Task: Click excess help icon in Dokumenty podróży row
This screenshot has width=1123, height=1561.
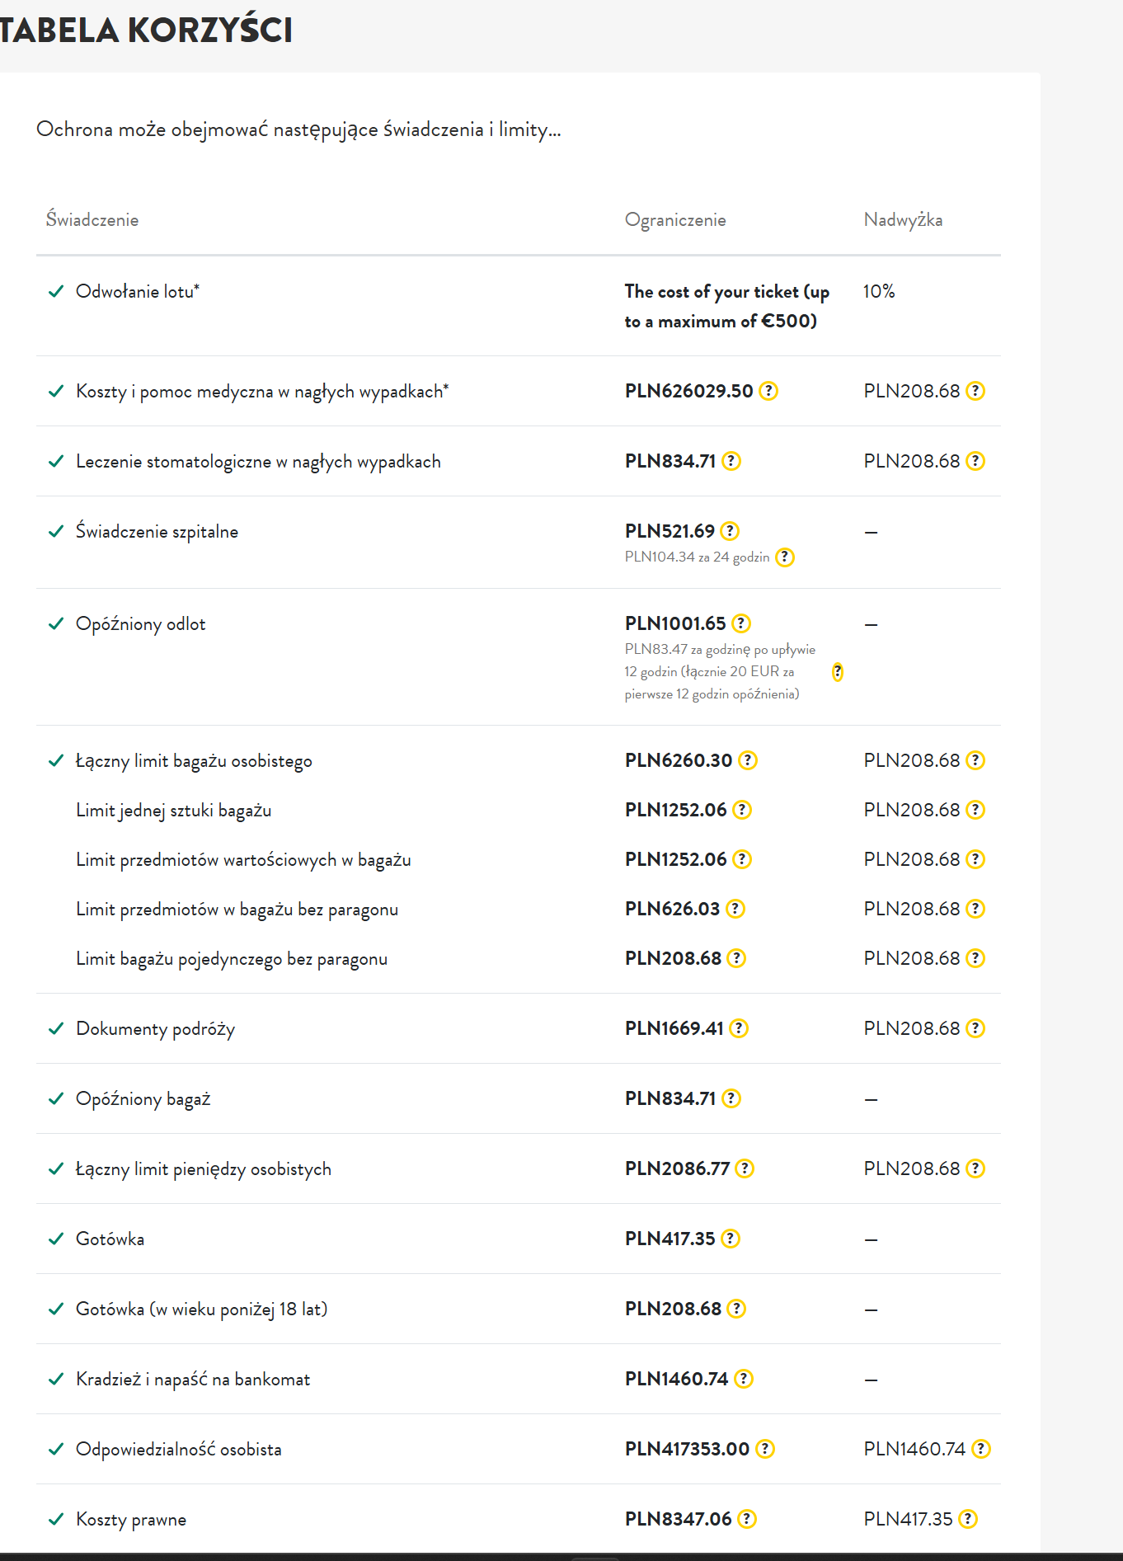Action: pyautogui.click(x=975, y=1028)
